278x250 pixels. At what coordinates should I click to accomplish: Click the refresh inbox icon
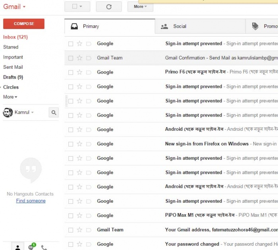click(x=109, y=6)
